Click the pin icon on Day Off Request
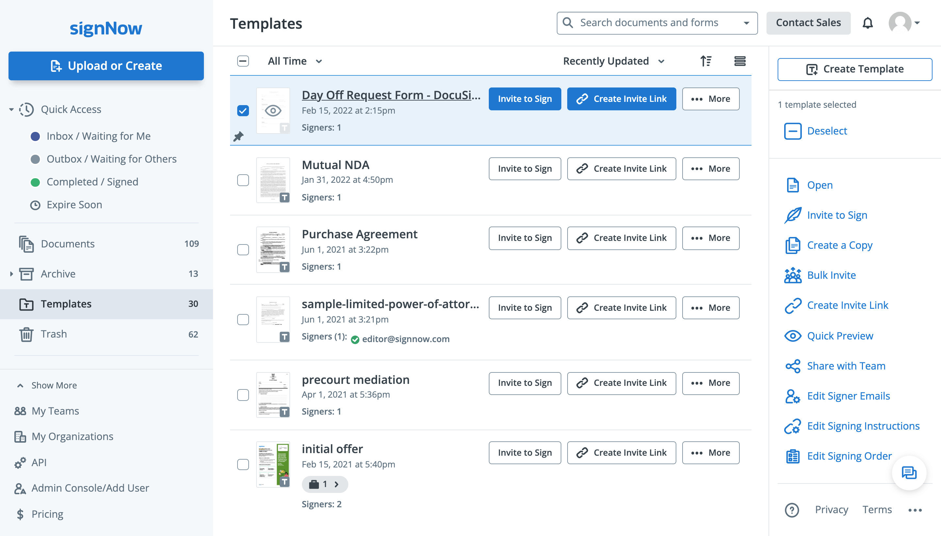Screen dimensions: 941x536 point(239,136)
